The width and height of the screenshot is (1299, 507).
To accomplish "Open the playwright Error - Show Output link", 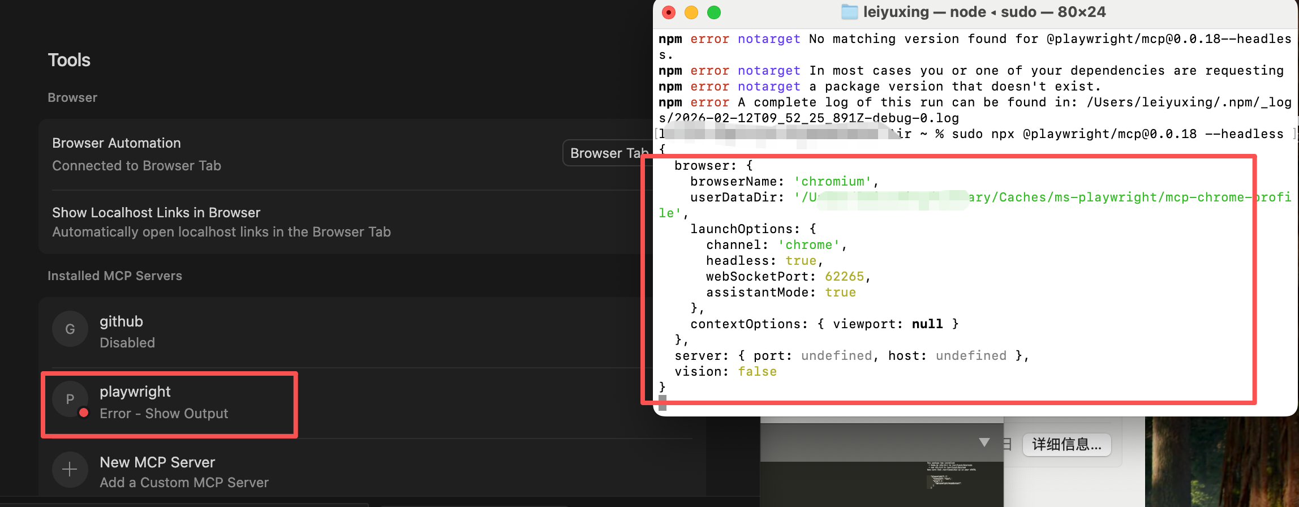I will point(164,414).
